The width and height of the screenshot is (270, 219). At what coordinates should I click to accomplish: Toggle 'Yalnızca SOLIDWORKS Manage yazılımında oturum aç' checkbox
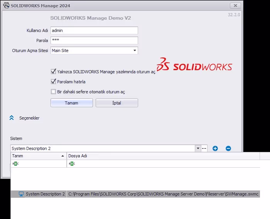point(53,71)
